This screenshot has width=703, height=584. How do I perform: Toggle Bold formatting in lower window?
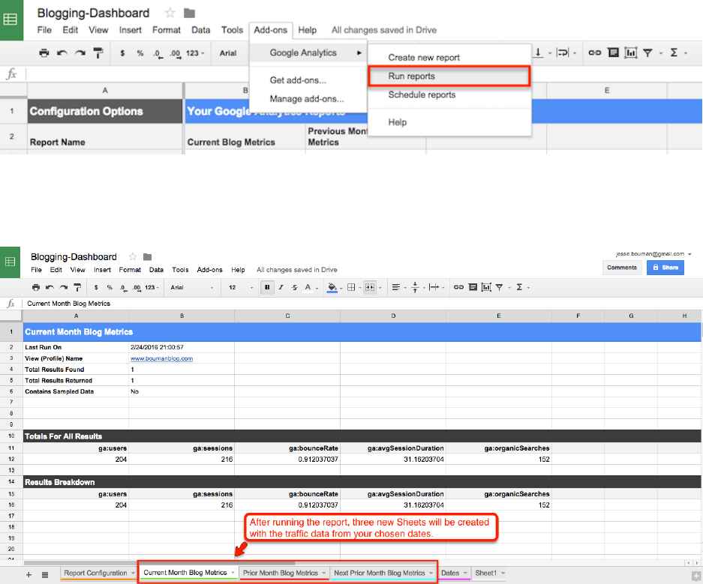coord(267,288)
